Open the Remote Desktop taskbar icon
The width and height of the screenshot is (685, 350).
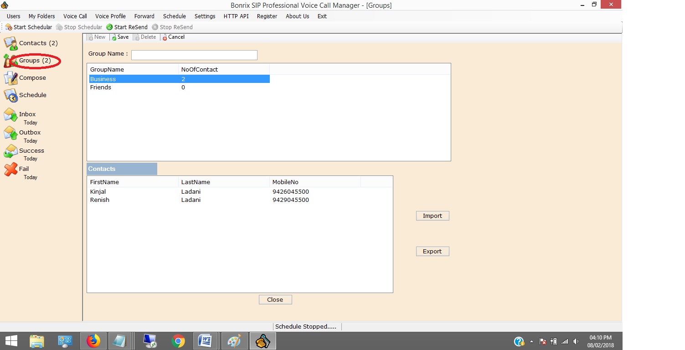point(150,341)
